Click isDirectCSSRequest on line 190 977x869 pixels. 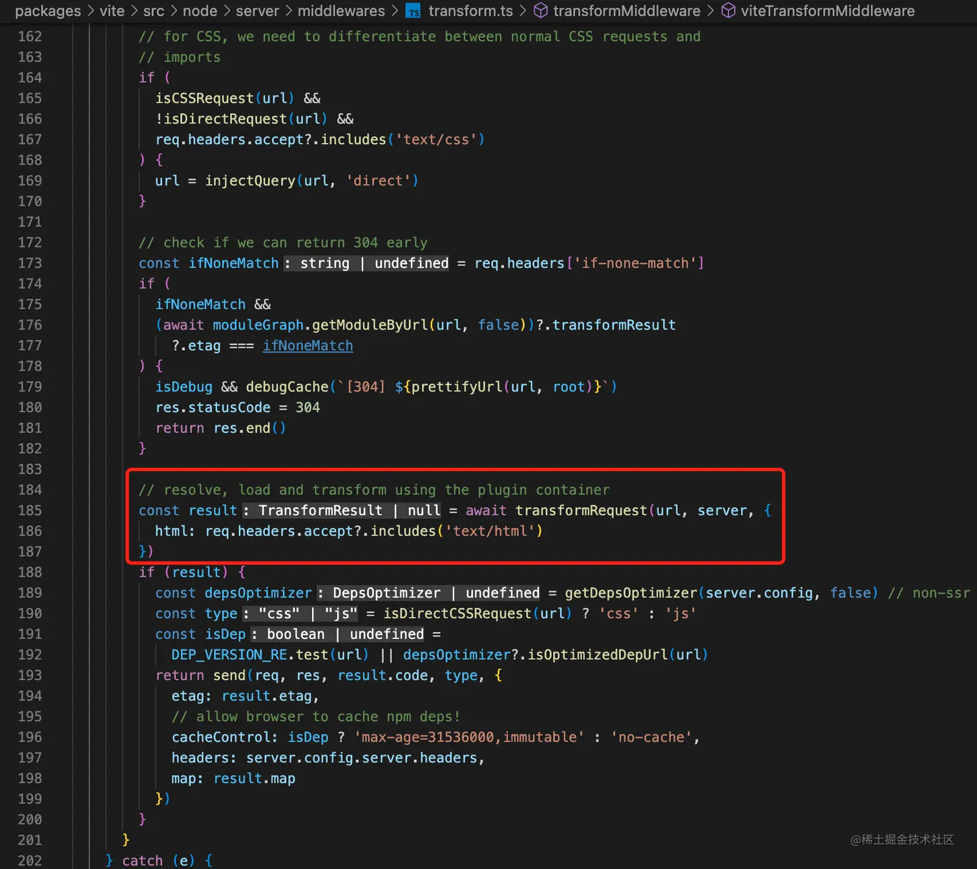[x=457, y=614]
